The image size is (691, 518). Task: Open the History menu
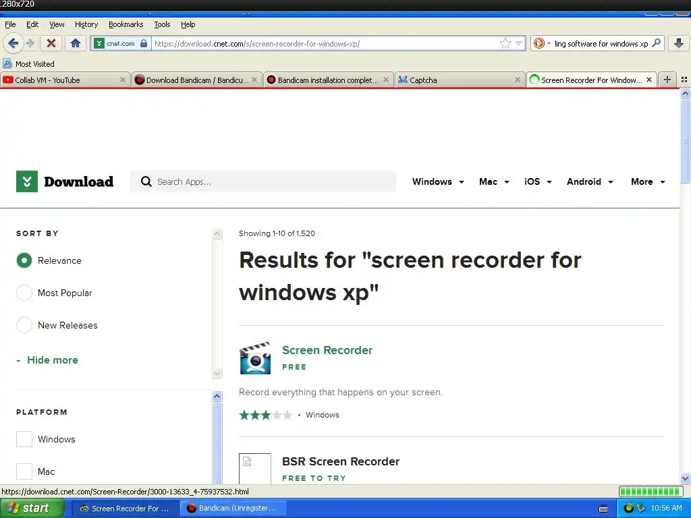pyautogui.click(x=86, y=24)
